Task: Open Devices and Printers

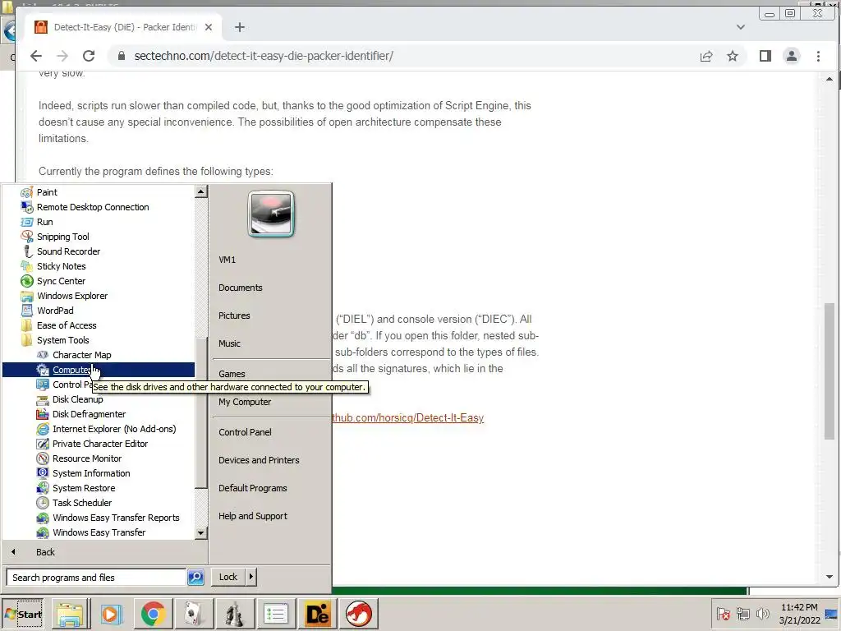Action: coord(259,460)
